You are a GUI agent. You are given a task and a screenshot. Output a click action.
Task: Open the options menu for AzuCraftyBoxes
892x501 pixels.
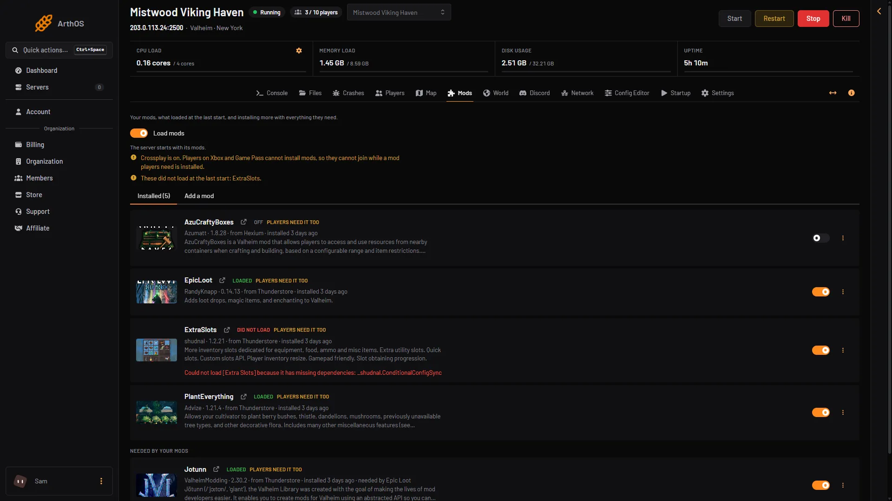tap(843, 238)
